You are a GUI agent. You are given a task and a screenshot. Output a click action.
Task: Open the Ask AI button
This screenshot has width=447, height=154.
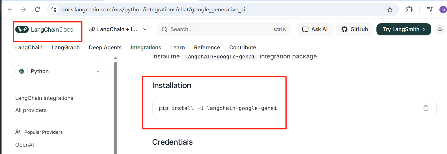[315, 29]
